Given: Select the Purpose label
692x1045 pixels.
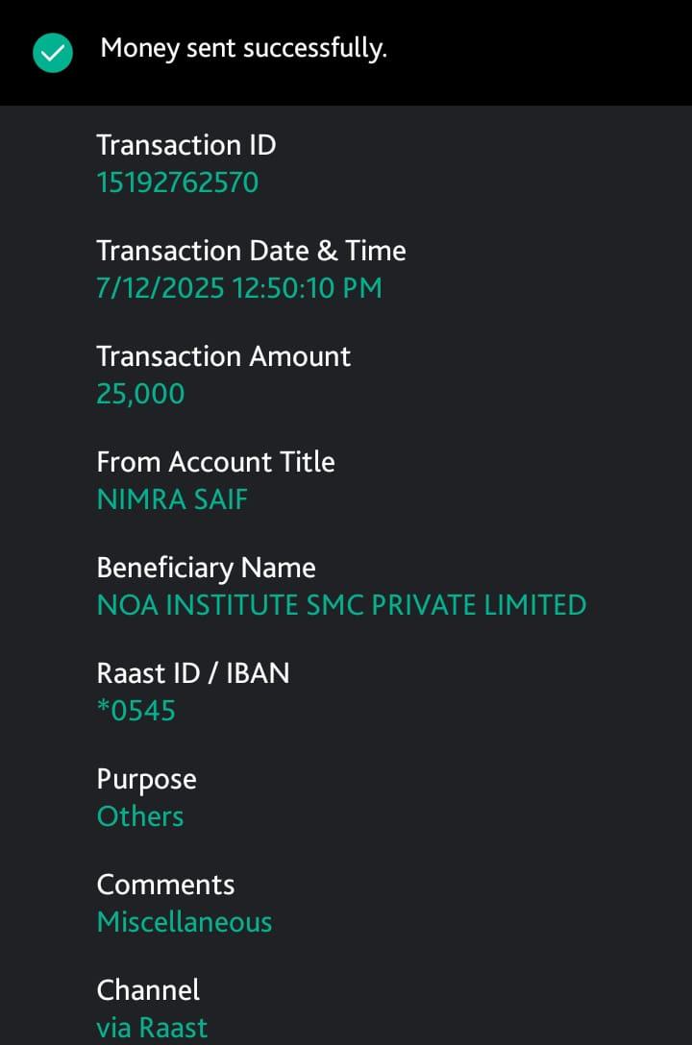Looking at the screenshot, I should [x=146, y=779].
